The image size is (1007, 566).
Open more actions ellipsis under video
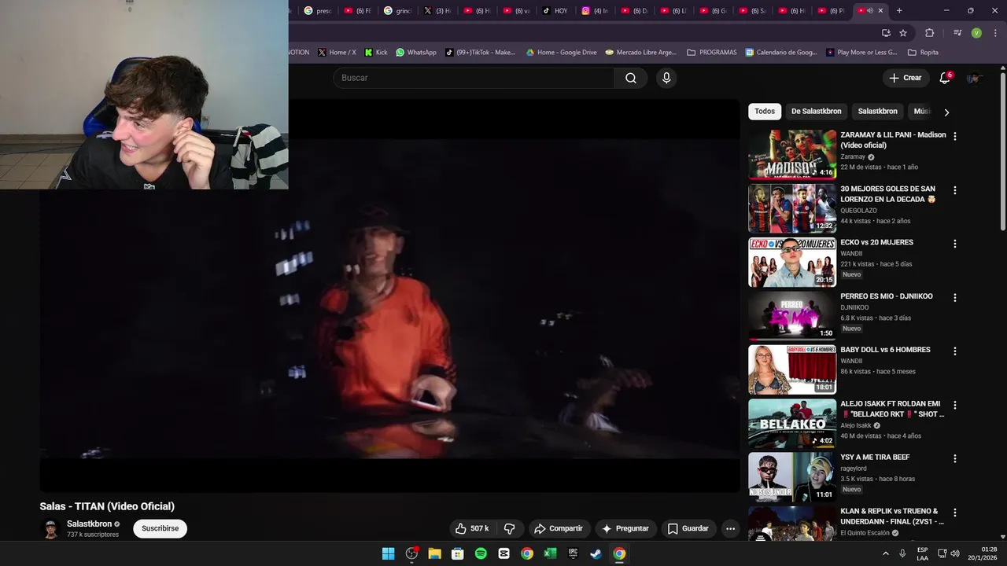coord(730,528)
